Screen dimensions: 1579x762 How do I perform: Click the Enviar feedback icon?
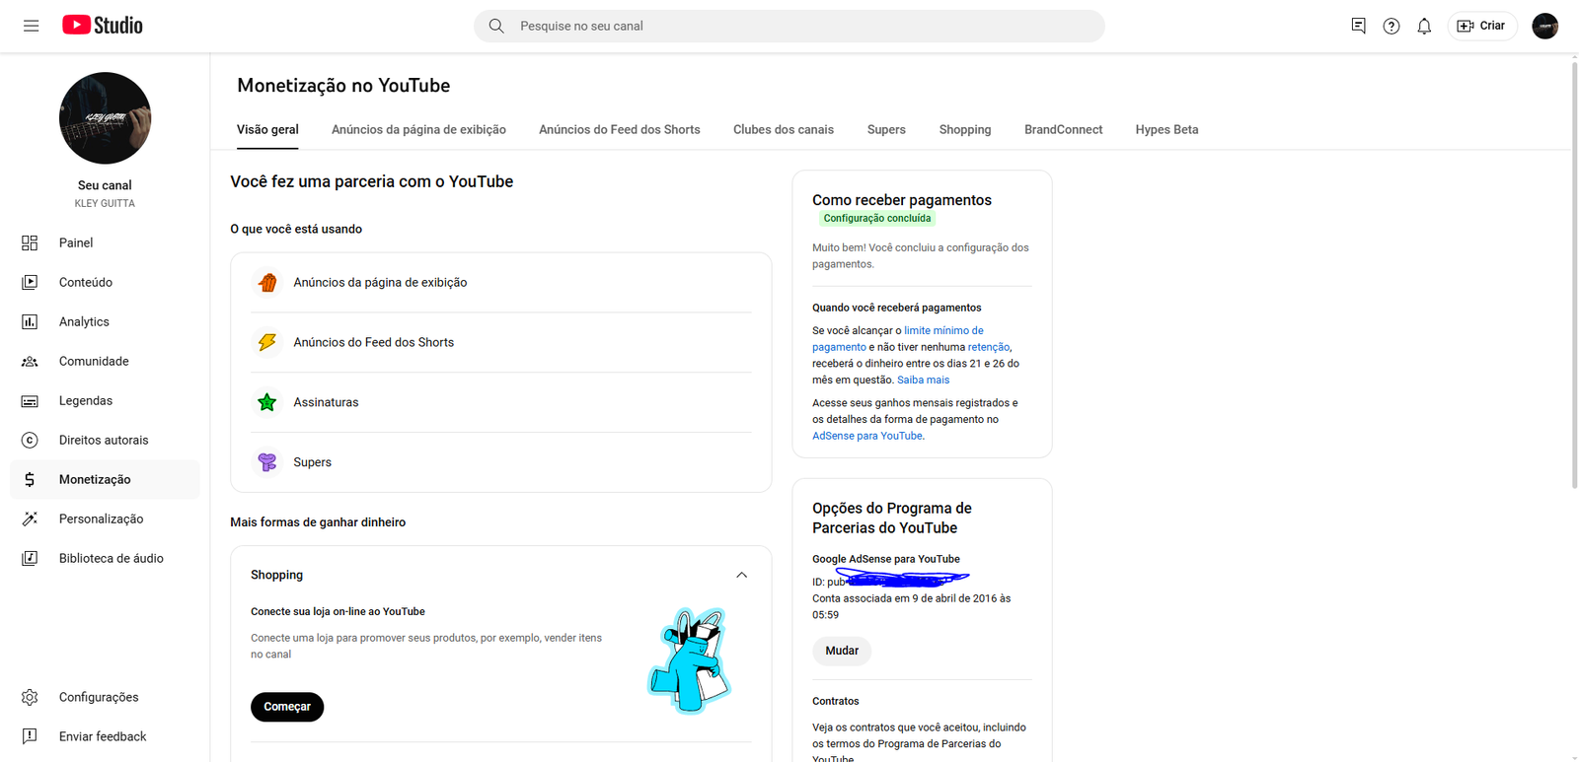30,736
